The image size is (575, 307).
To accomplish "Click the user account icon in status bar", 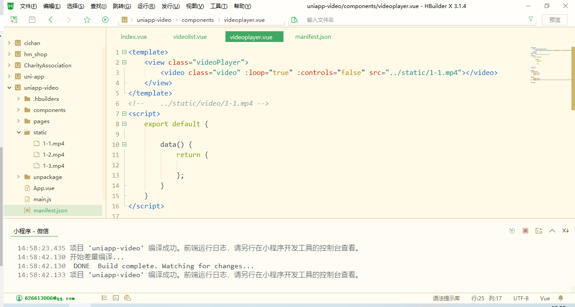I will click(19, 298).
